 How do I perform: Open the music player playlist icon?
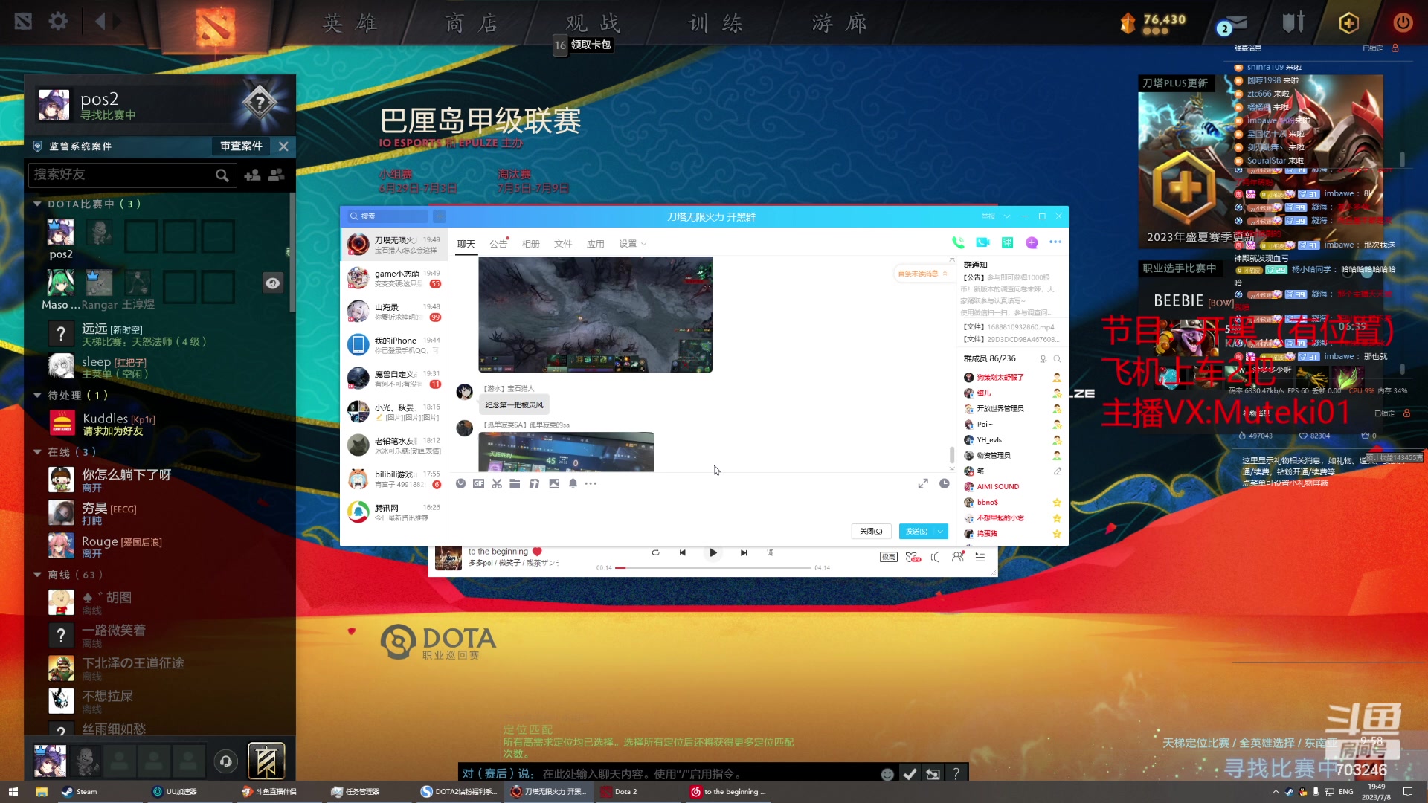click(x=980, y=557)
